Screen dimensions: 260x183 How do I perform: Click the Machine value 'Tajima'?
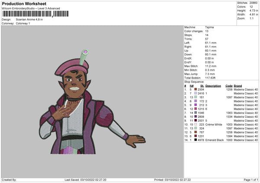[x=209, y=27]
